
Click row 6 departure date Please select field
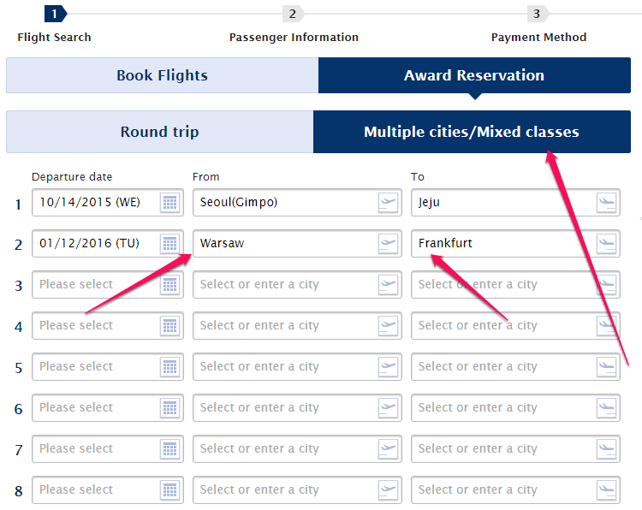(x=108, y=408)
